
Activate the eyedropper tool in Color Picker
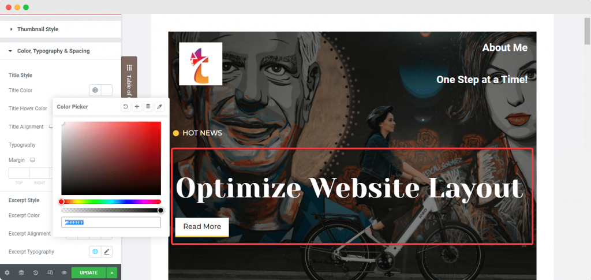(159, 107)
